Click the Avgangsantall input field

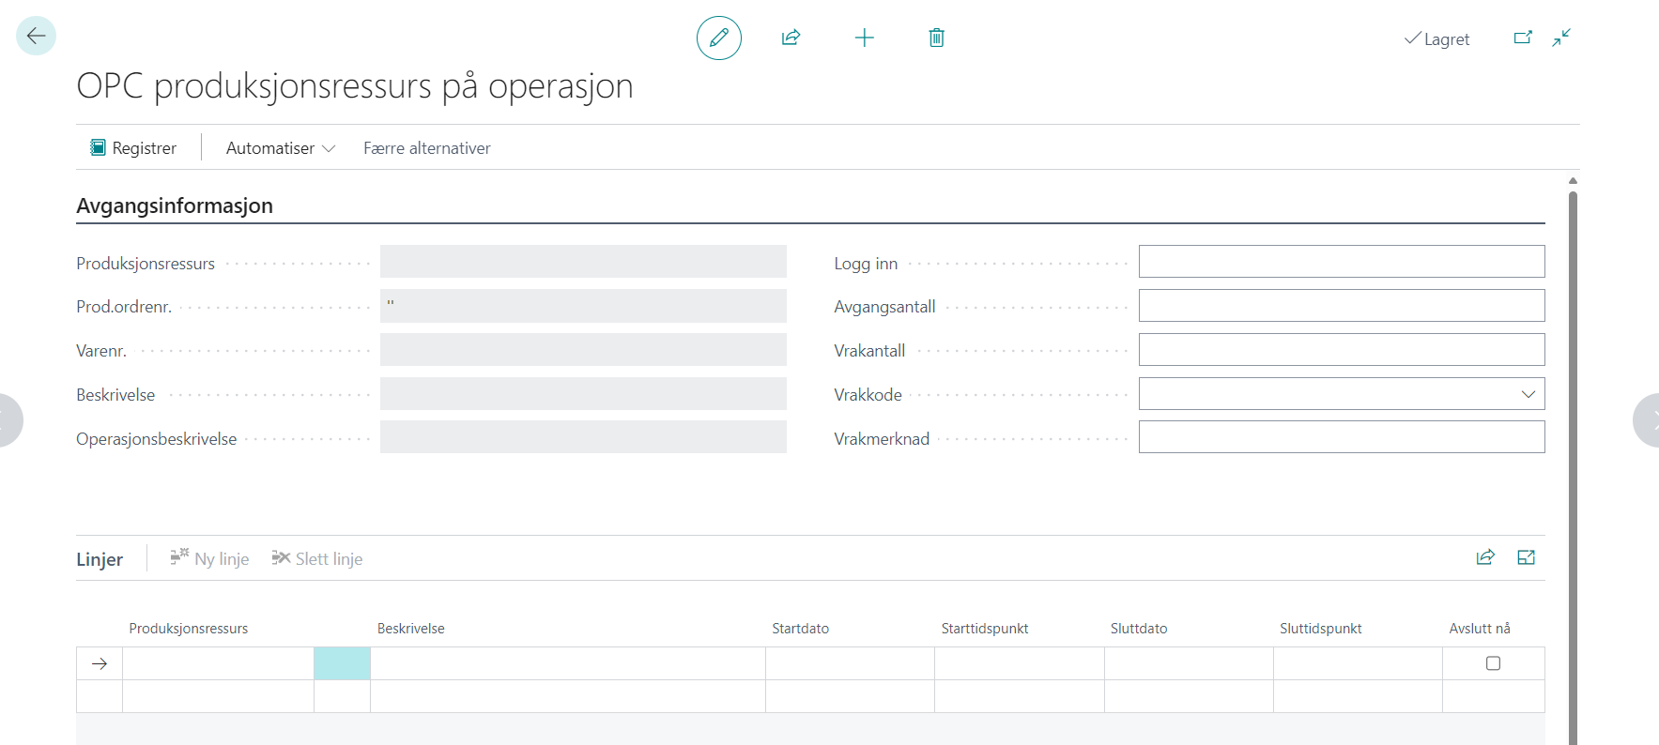1341,306
